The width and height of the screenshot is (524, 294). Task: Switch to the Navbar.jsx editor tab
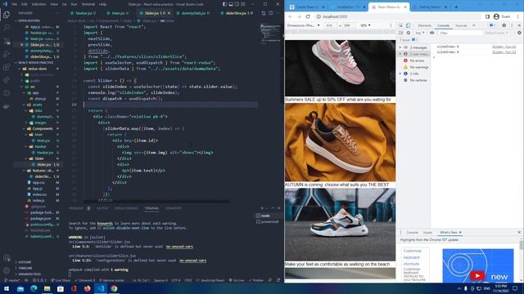pos(84,13)
